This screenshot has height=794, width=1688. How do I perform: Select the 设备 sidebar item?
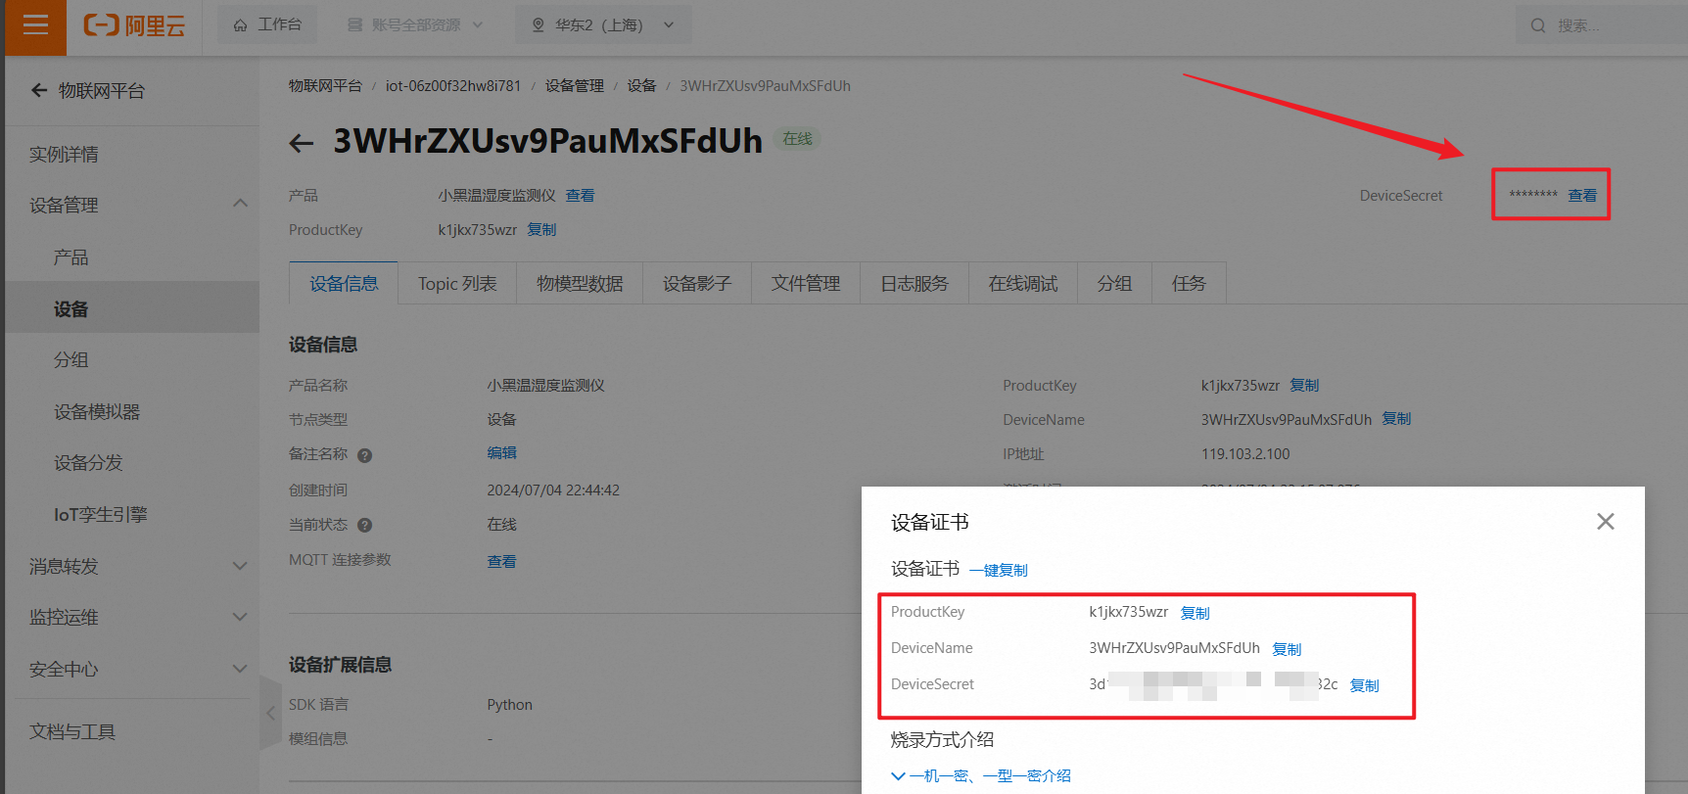(x=132, y=308)
